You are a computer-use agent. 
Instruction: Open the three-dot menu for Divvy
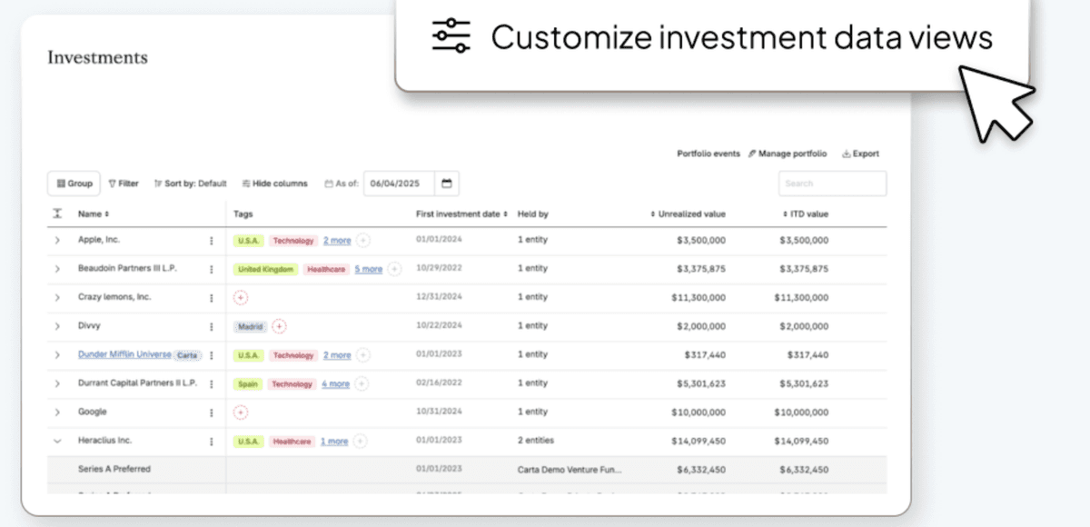tap(212, 326)
